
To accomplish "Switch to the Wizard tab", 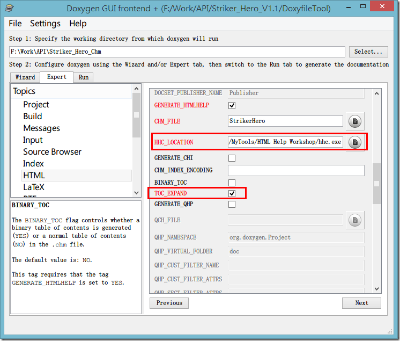I will [25, 77].
